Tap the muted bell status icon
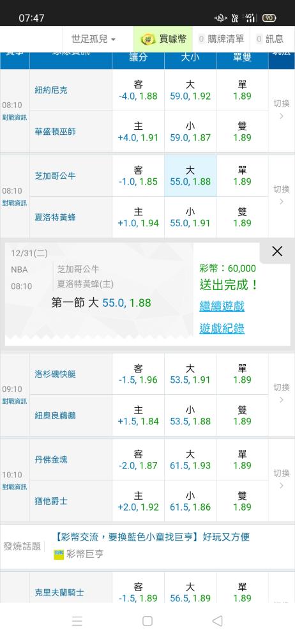This screenshot has width=295, height=639. click(x=220, y=18)
